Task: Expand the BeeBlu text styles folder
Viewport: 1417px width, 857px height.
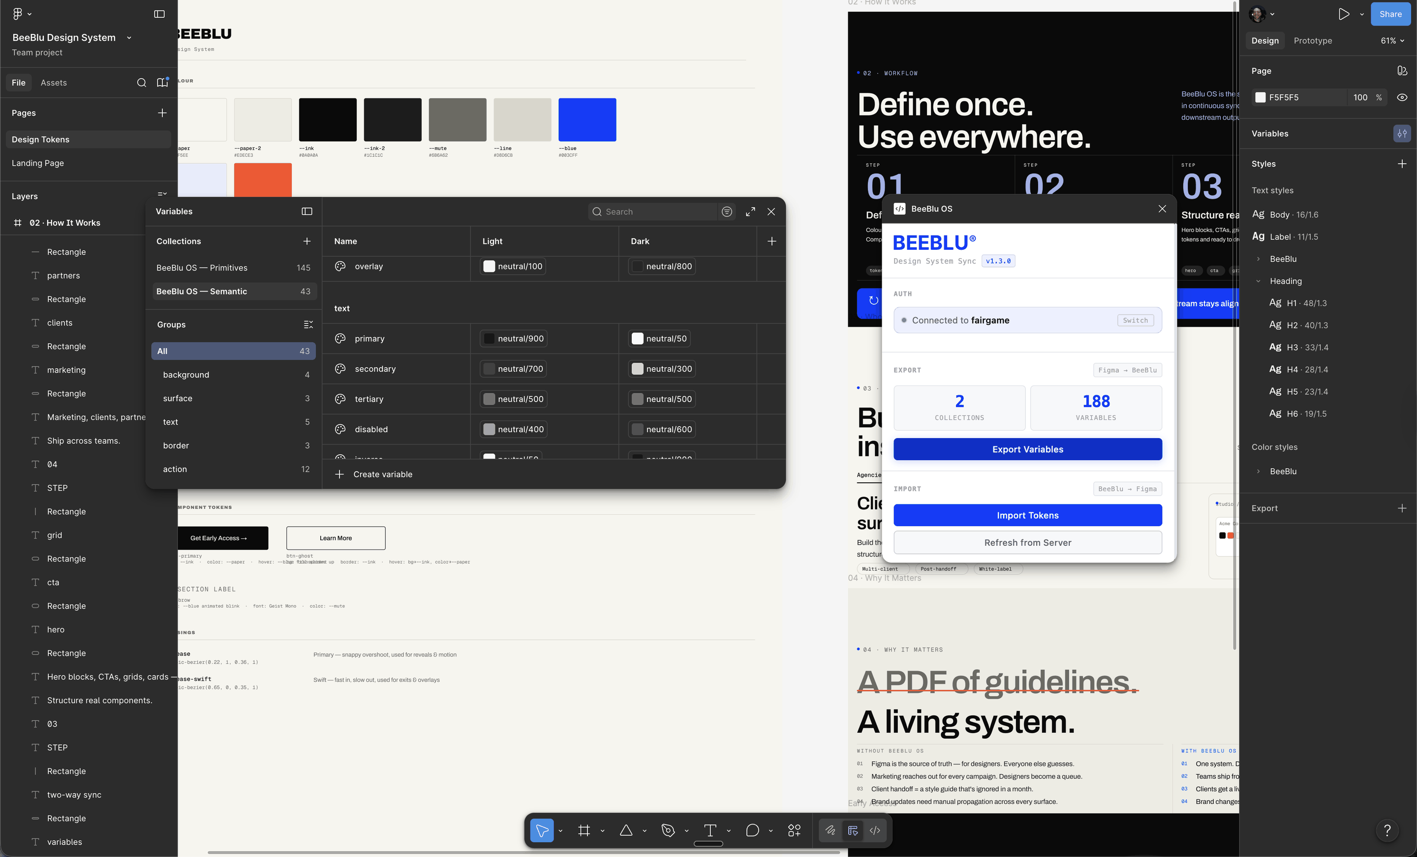Action: (x=1258, y=259)
